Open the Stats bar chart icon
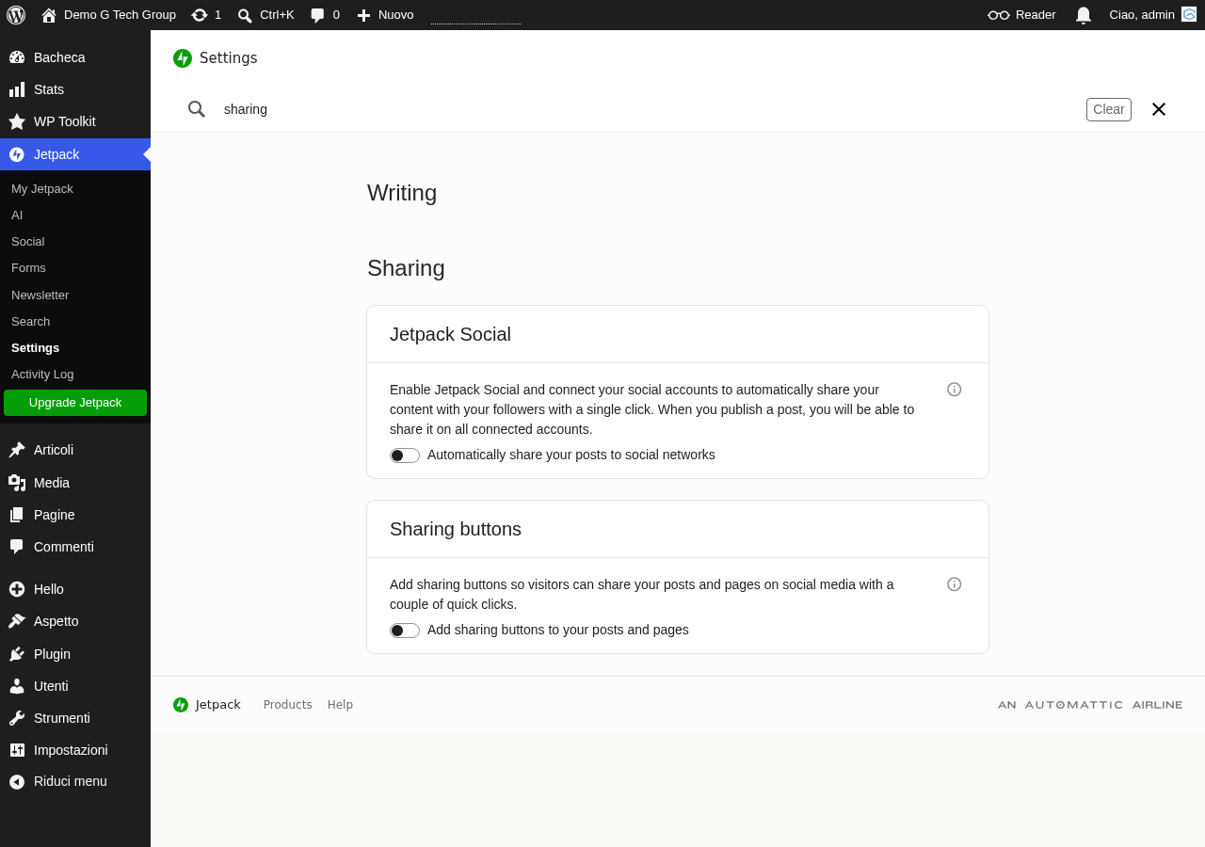The width and height of the screenshot is (1205, 847). point(17,89)
